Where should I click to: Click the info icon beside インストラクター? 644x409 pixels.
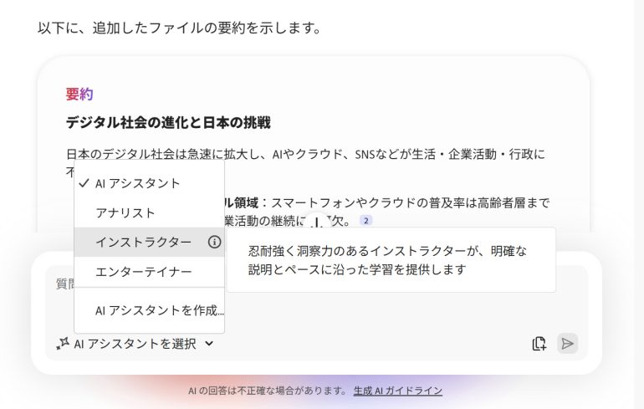click(214, 243)
